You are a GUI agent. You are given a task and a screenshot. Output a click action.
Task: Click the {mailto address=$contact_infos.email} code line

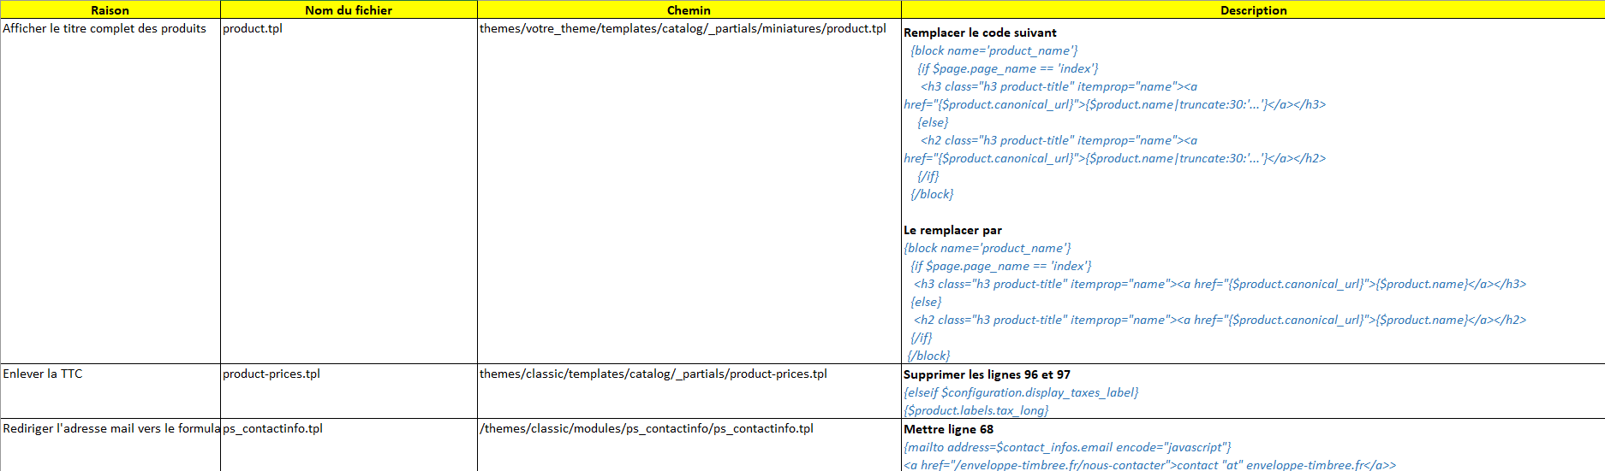pos(1067,447)
